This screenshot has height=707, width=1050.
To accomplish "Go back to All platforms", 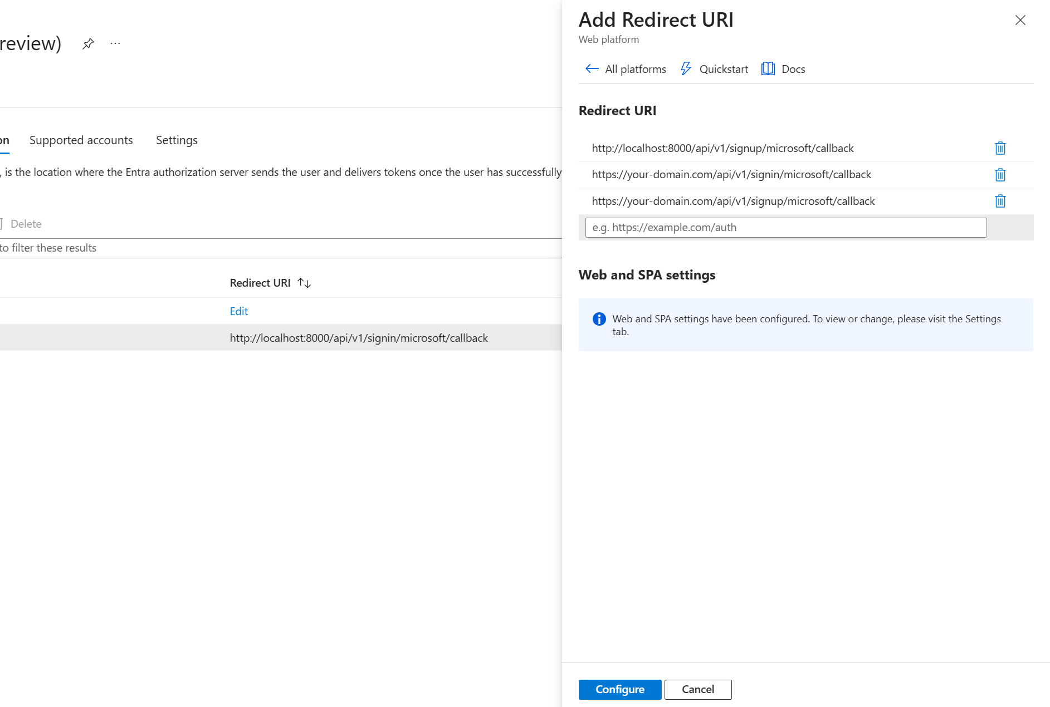I will click(624, 68).
